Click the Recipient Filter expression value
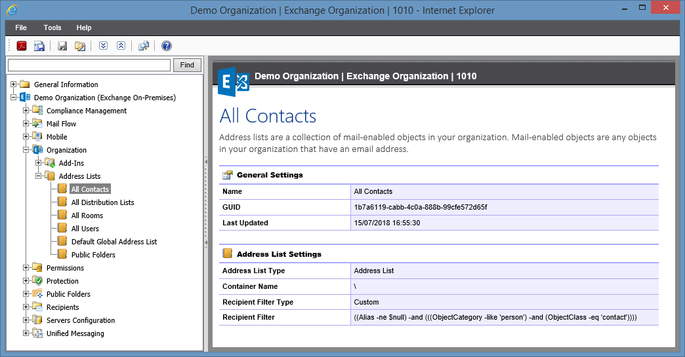Image resolution: width=685 pixels, height=357 pixels. [x=495, y=317]
